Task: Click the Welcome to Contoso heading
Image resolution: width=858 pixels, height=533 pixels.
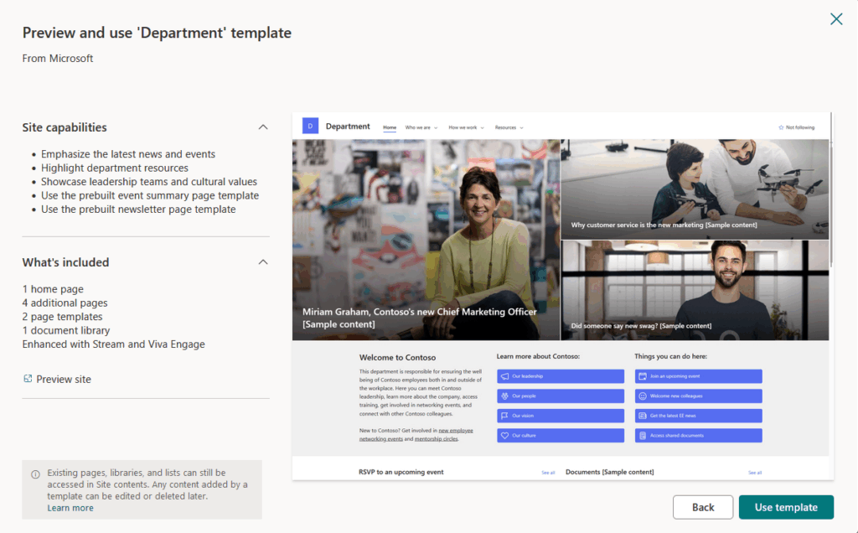Action: 397,357
